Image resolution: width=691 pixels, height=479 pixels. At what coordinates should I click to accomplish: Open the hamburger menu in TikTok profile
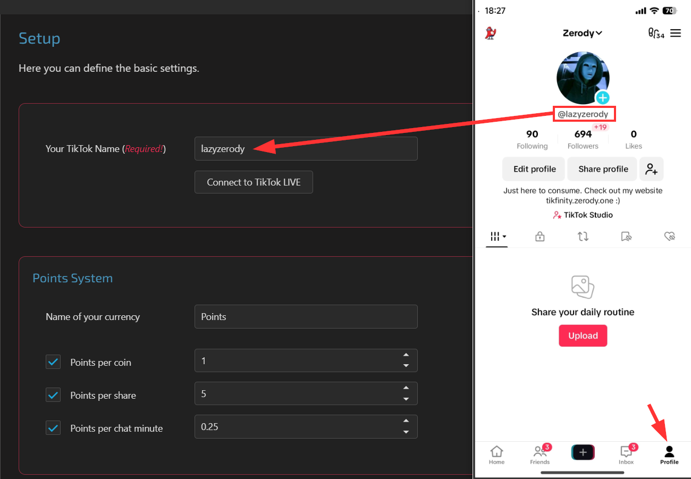pyautogui.click(x=676, y=33)
